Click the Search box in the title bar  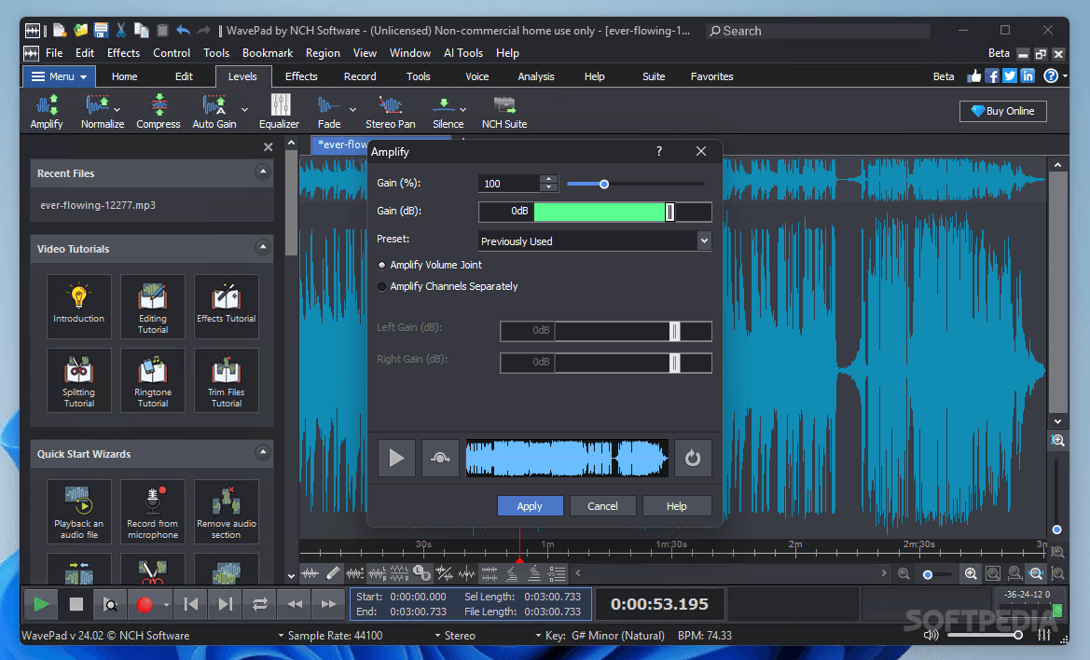click(818, 31)
